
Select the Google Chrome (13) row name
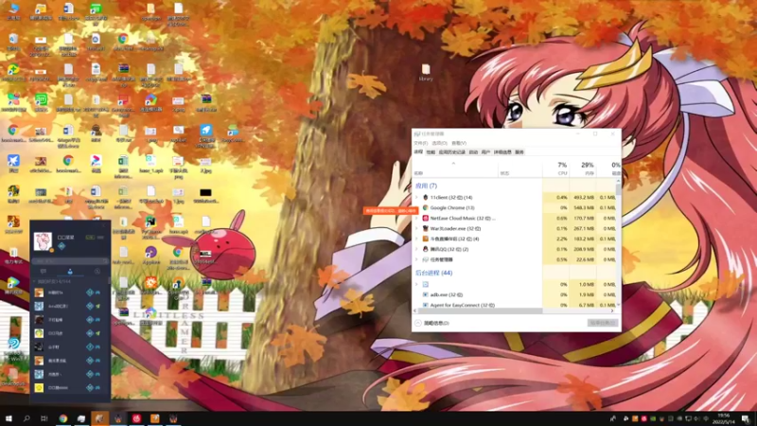pyautogui.click(x=452, y=207)
